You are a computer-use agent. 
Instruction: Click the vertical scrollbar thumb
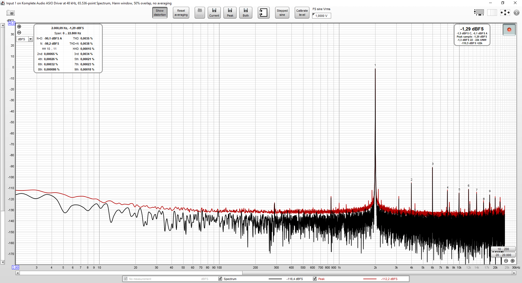tap(3, 119)
